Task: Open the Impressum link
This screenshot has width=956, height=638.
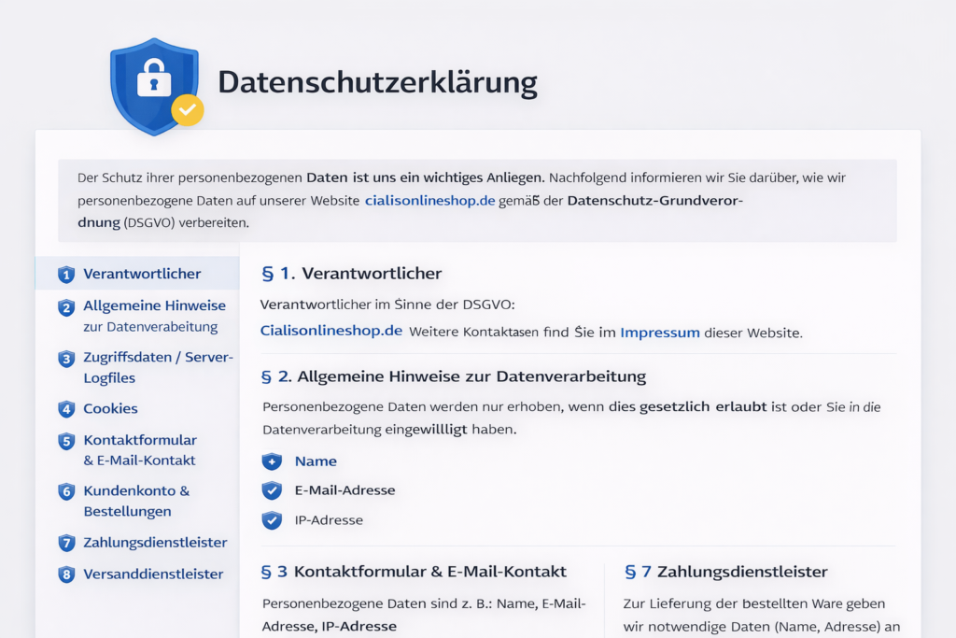Action: [659, 333]
